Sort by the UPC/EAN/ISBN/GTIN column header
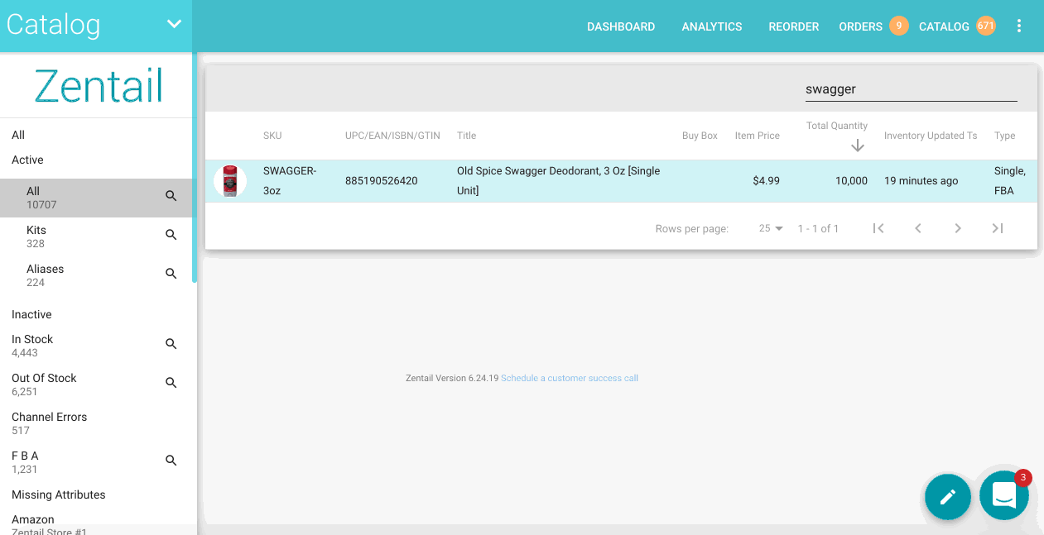Screen dimensions: 1044x535 click(392, 136)
